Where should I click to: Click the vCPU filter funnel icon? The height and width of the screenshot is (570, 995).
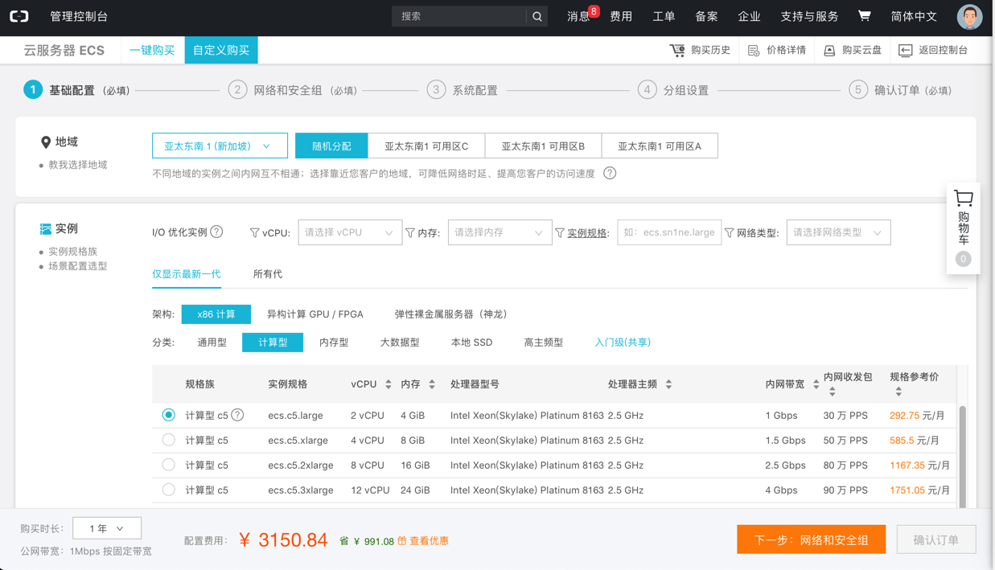(254, 232)
